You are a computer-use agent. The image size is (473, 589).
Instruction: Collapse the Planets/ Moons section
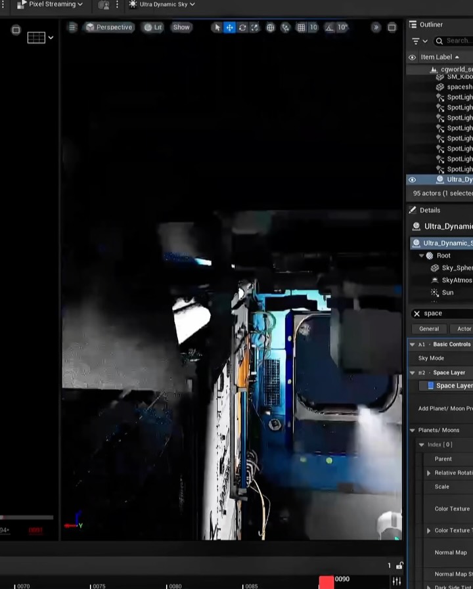(x=413, y=430)
